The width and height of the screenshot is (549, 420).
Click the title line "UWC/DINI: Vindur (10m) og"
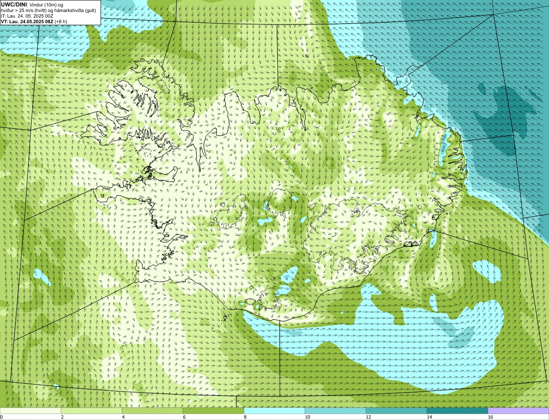(x=32, y=4)
